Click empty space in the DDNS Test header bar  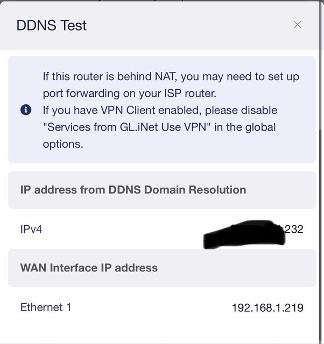[189, 25]
